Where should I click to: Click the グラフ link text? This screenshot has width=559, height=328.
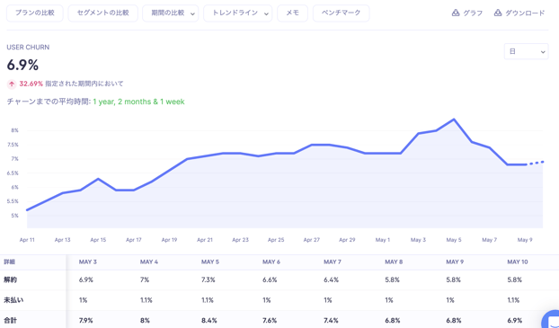(x=473, y=13)
